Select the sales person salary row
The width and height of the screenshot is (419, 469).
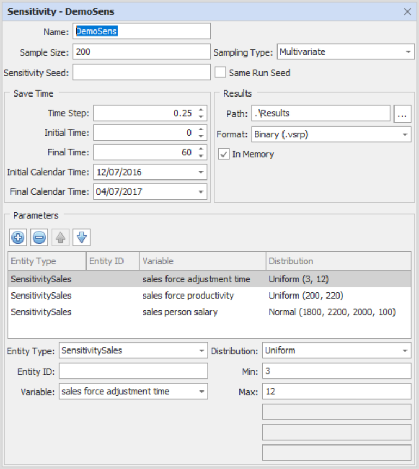209,312
